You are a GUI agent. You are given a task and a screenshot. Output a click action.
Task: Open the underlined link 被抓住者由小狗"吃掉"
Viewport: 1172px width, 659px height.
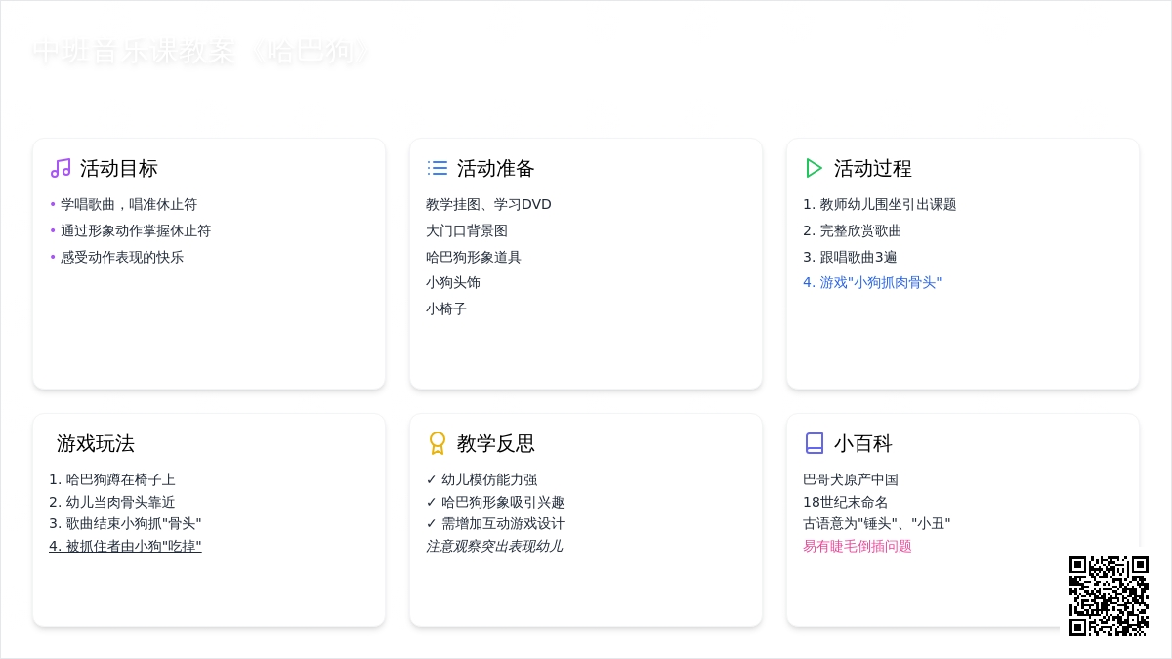click(x=125, y=546)
